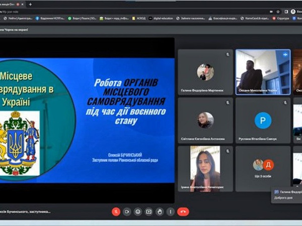
Task: Open the chat message popup 'Доброго дня'
Action: pos(286,195)
